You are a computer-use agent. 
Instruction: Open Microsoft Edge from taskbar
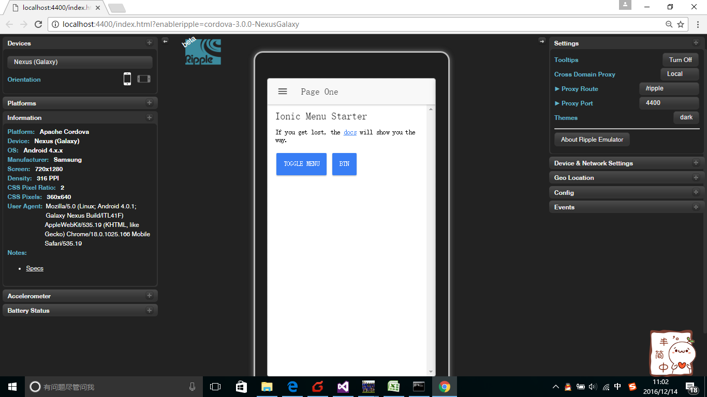pos(292,387)
